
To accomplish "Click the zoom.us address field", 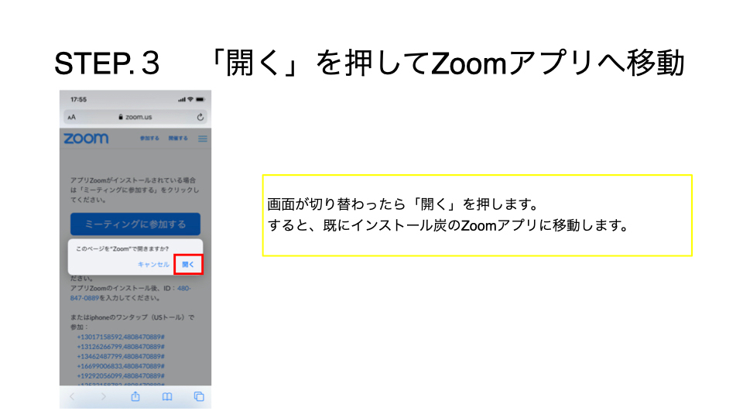I will tap(135, 117).
